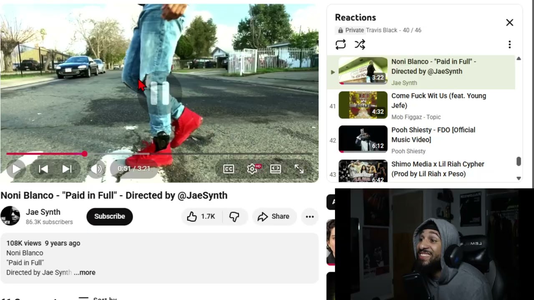Open playlist options three-dot menu
Screen dimensions: 534x300
tap(509, 45)
